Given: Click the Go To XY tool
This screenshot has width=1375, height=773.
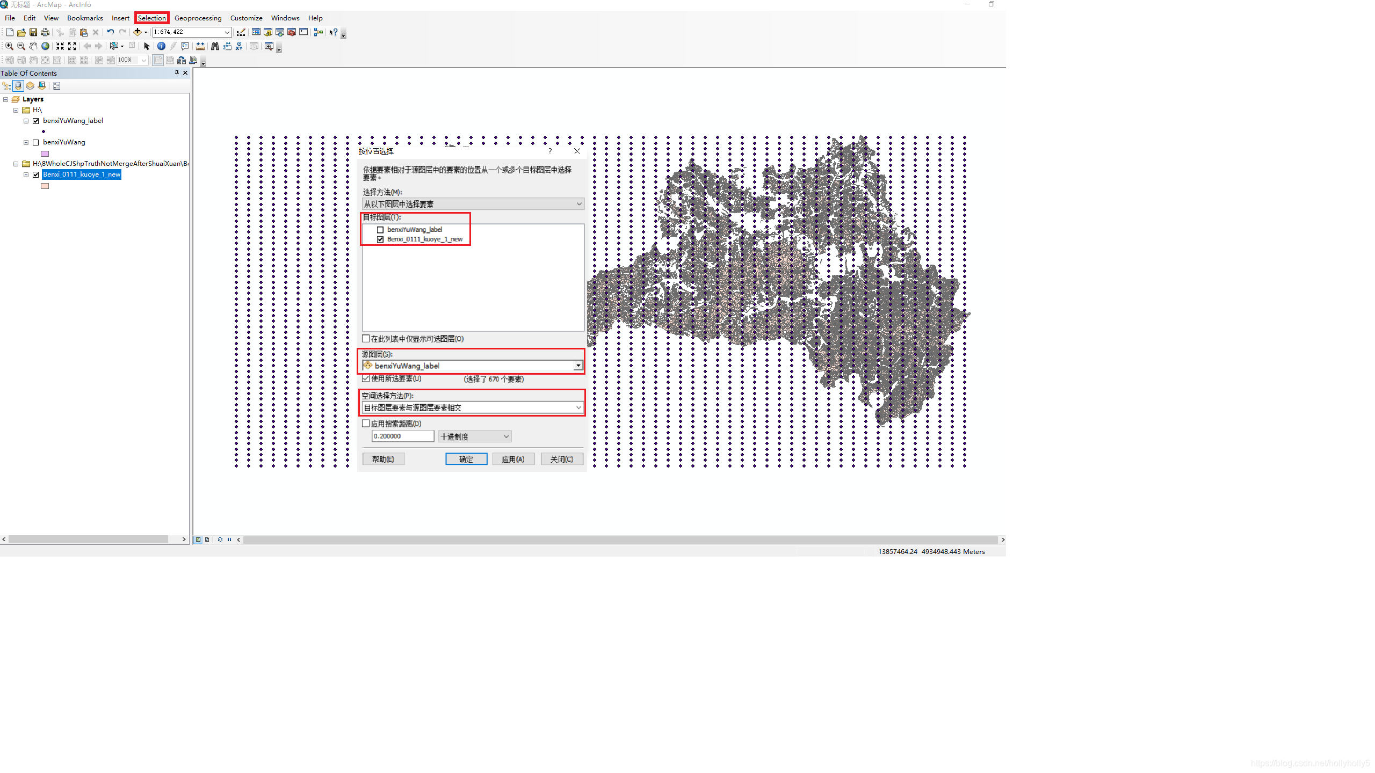Looking at the screenshot, I should click(x=239, y=46).
